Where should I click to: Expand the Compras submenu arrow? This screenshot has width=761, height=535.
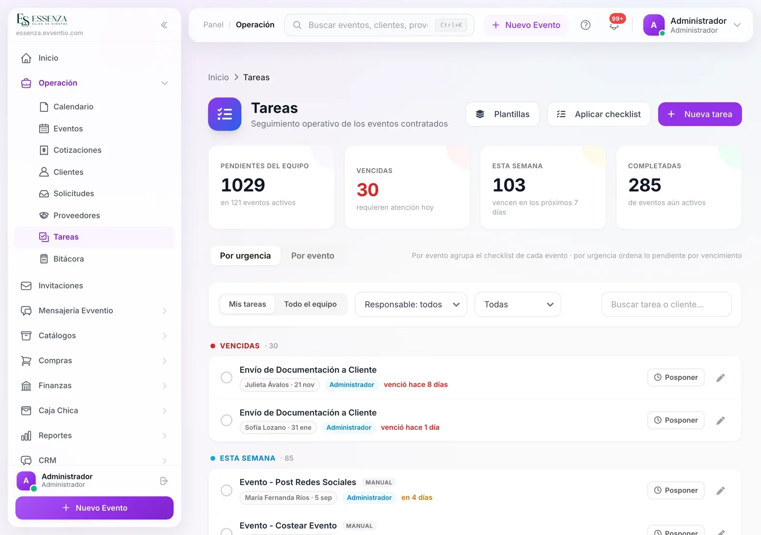165,361
